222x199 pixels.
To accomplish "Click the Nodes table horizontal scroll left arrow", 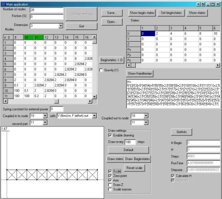I will [x=6, y=101].
